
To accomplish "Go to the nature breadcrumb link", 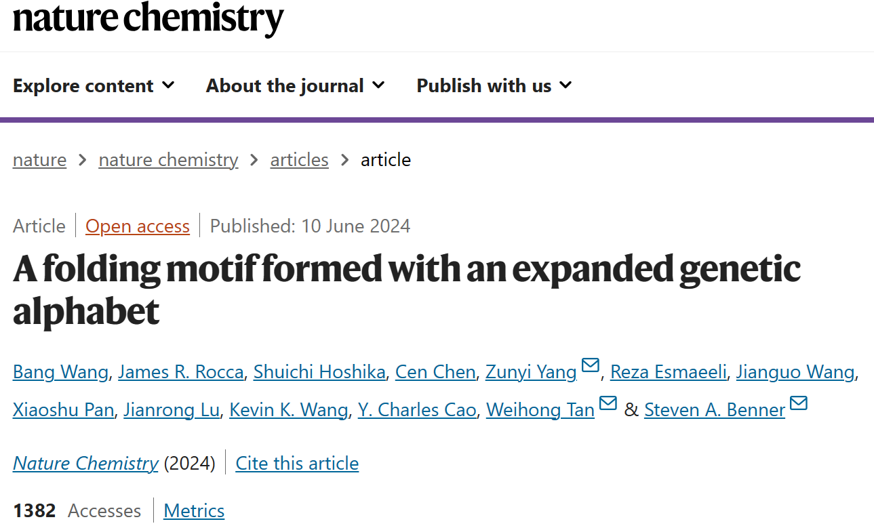I will tap(39, 160).
